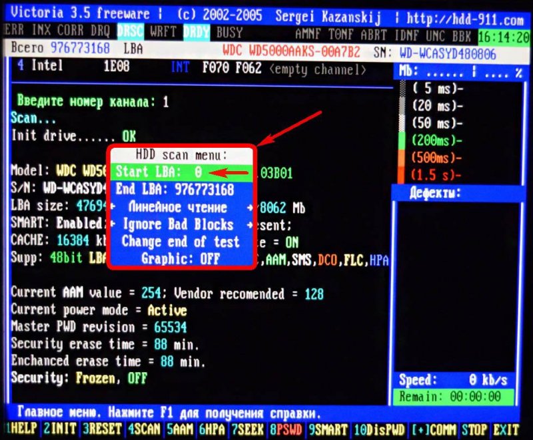Viewport: 533px width, 440px height.
Task: Click right arrow beside Линейное чтение
Action: click(x=250, y=207)
